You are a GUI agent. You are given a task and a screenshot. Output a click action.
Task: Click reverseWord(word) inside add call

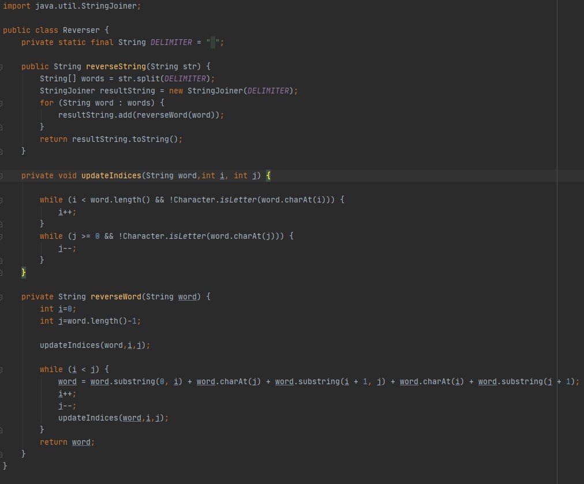click(176, 115)
